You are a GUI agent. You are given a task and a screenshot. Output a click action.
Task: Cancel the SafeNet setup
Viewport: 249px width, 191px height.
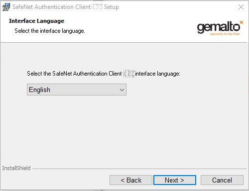(222, 180)
